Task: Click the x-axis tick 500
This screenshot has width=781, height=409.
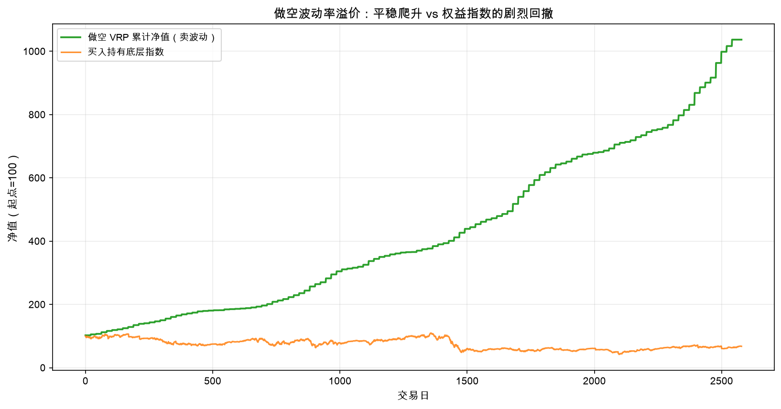Action: [x=213, y=381]
